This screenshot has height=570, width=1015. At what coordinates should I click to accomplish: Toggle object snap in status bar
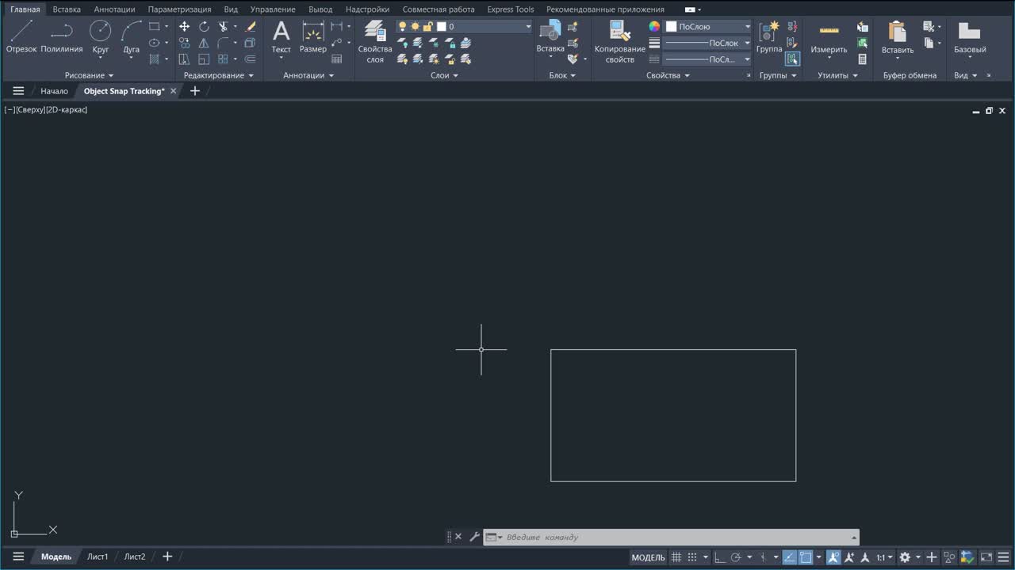806,557
